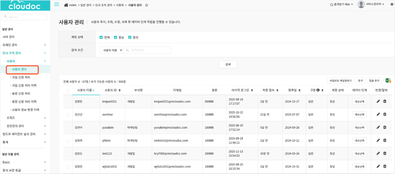Click the Excel export icon
Screen dimensions: 395x174
tap(388, 80)
